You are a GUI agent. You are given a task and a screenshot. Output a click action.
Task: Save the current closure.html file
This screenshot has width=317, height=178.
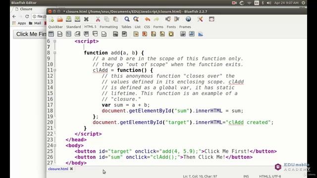68,19
